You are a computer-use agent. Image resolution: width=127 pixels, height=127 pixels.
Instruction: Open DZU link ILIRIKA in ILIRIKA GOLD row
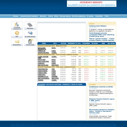(x=54, y=75)
